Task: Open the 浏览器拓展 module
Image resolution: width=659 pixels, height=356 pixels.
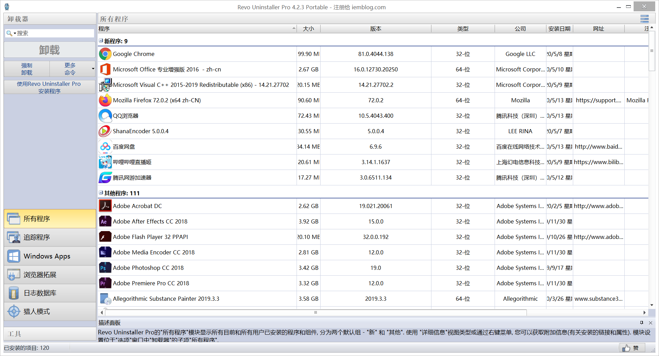Action: [50, 275]
